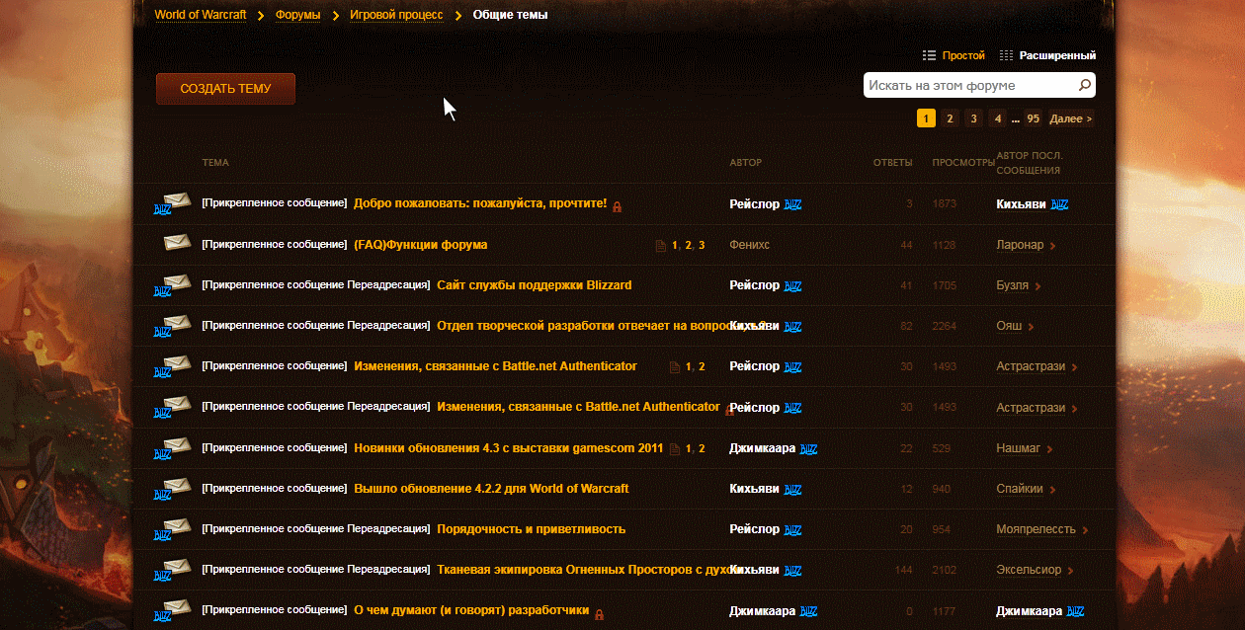Click Blizz badge beside author Рейслор in Порядочность row

[793, 529]
